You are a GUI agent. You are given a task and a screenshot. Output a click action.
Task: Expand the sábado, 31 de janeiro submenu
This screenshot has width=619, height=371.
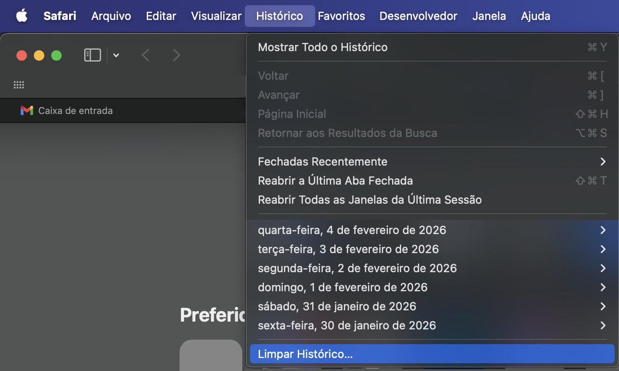click(x=603, y=306)
